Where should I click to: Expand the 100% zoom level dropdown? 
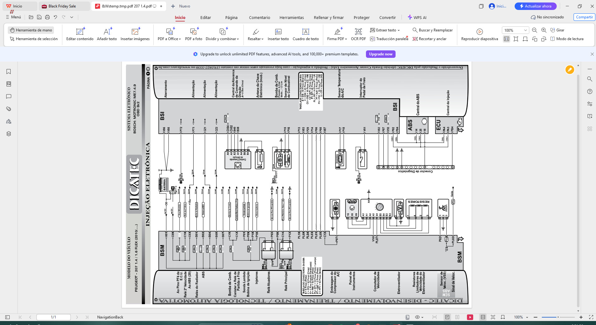tap(525, 30)
